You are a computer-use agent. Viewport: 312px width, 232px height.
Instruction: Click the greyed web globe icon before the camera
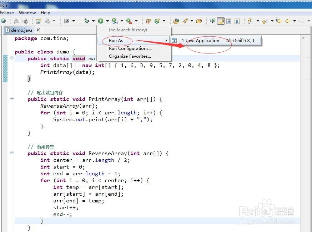pyautogui.click(x=47, y=21)
